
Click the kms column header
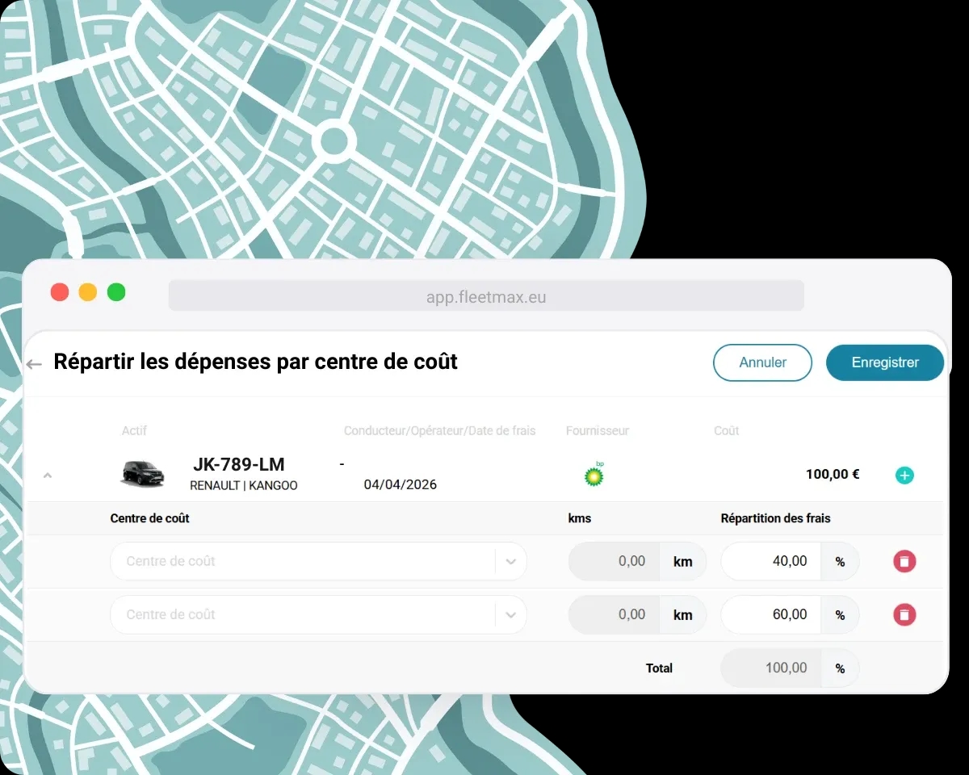[x=580, y=518]
